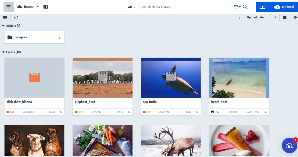This screenshot has width=298, height=157.
Task: Click the public access globe icon on elephant_herd
Action: tap(129, 112)
